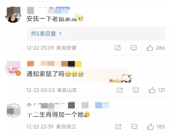The width and height of the screenshot is (170, 132).
Task: Open the third commenter's blurred avatar
Action: [14, 110]
